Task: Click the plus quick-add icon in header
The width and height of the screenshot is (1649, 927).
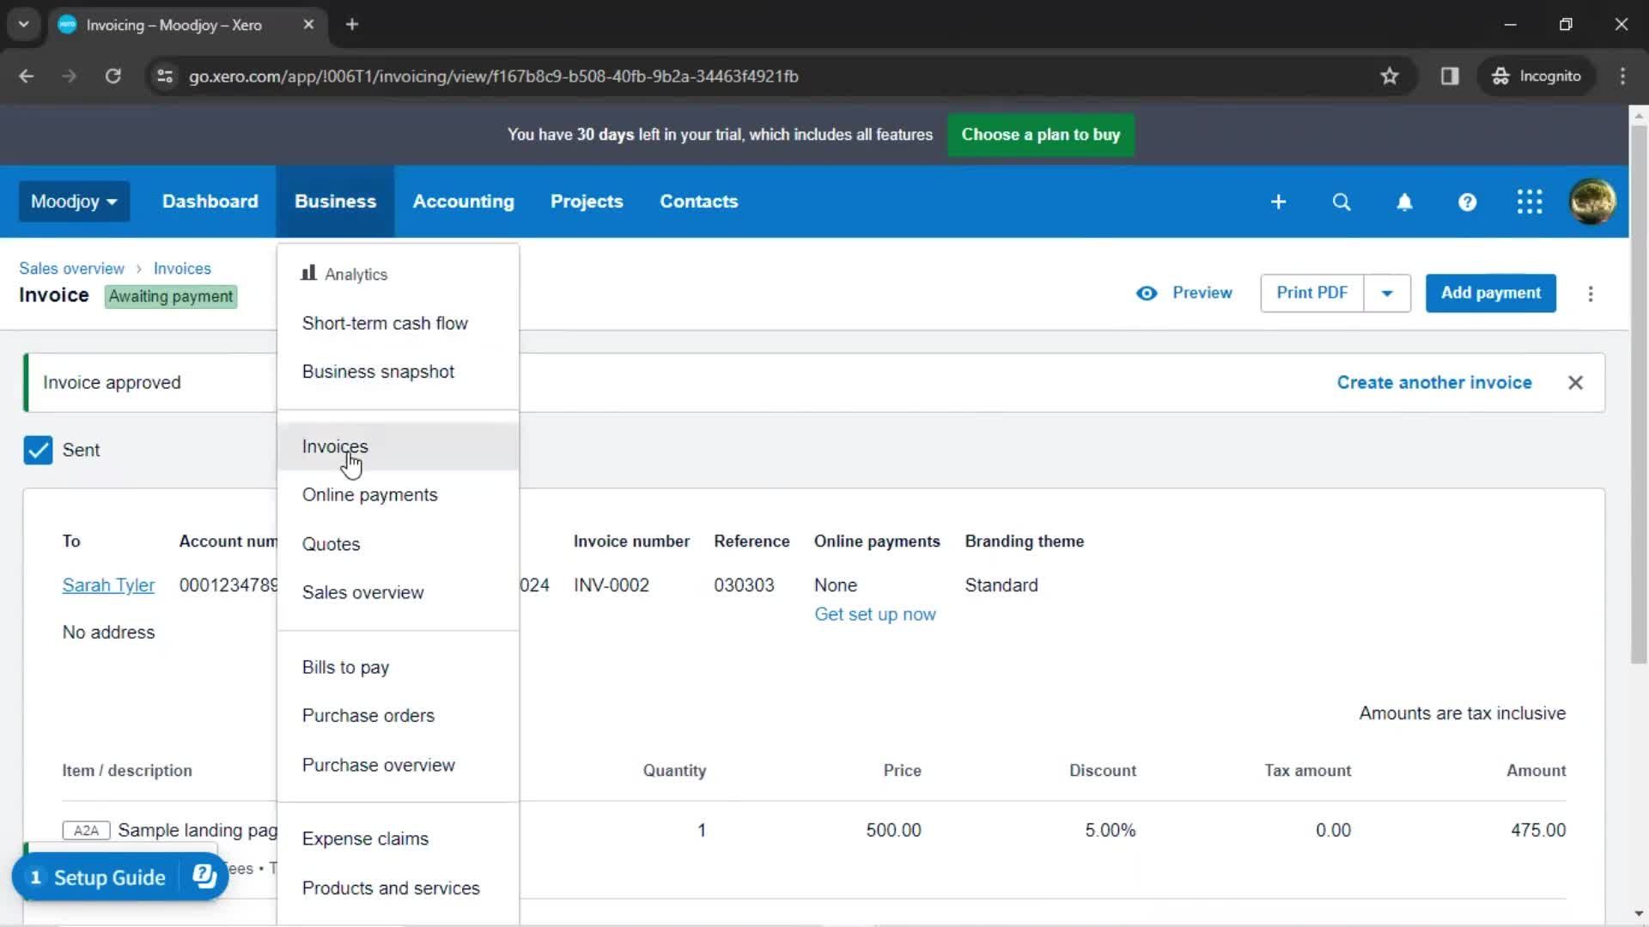Action: [1278, 202]
